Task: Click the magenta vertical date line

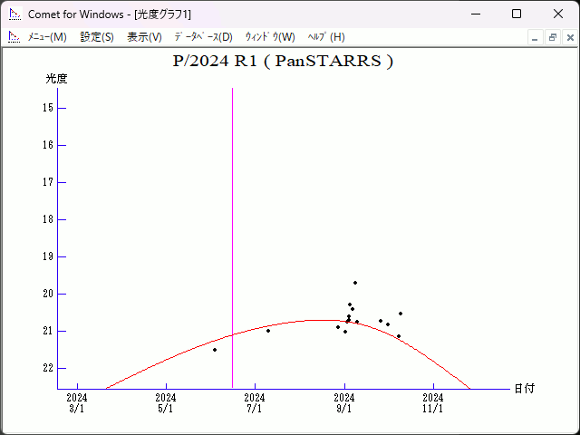Action: click(x=232, y=227)
